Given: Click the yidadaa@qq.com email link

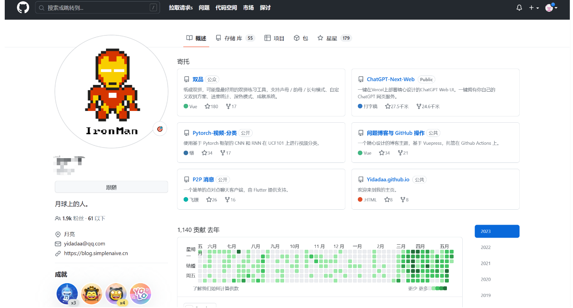Looking at the screenshot, I should [x=84, y=243].
